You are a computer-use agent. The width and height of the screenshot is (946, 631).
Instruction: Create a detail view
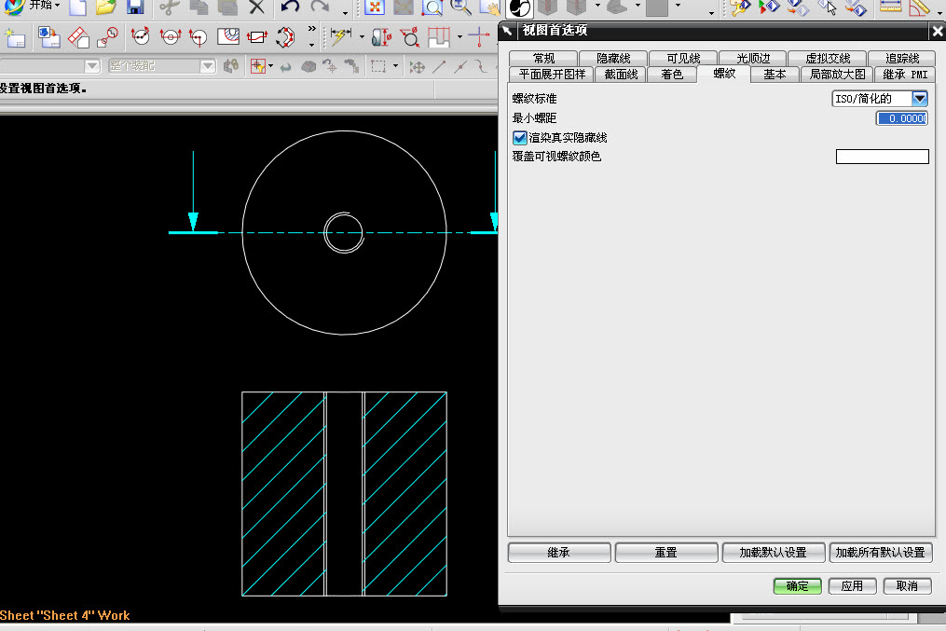108,37
